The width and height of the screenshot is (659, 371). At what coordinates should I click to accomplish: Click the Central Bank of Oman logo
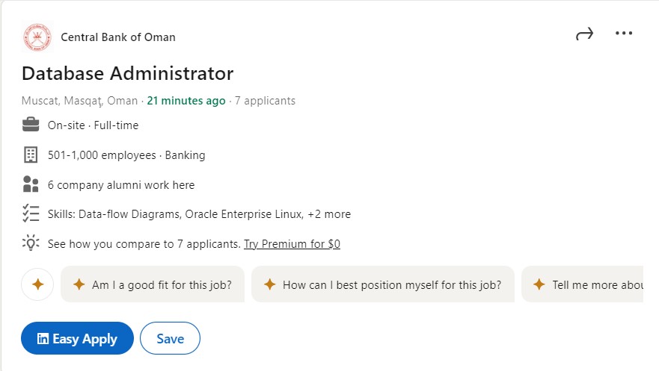tap(37, 37)
